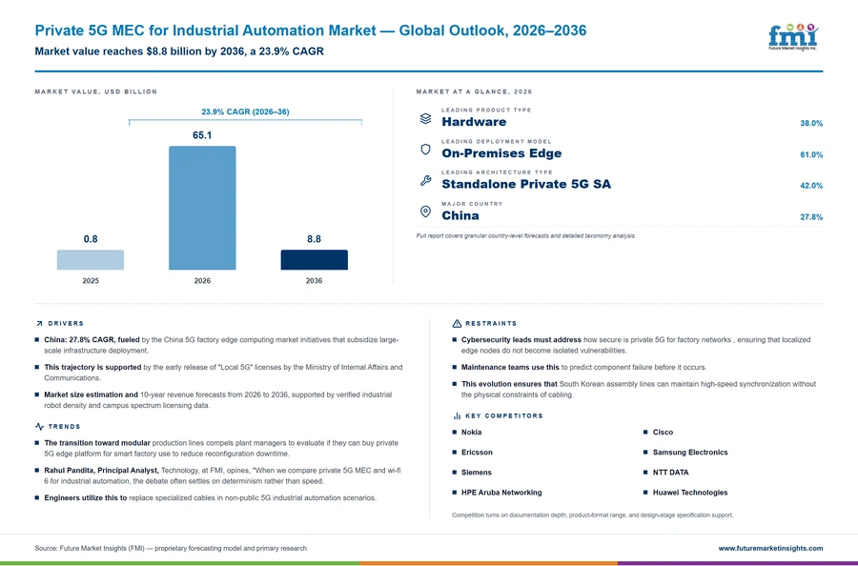The width and height of the screenshot is (858, 566).
Task: Click the main title Private 5G MEC heading
Action: (x=310, y=30)
